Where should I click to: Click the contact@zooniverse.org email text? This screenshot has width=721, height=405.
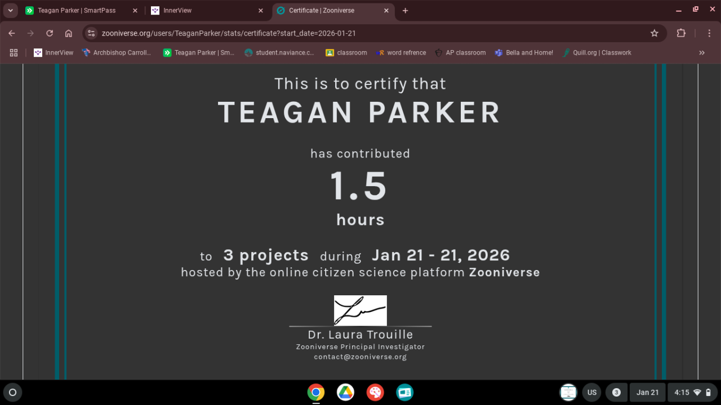pyautogui.click(x=360, y=357)
